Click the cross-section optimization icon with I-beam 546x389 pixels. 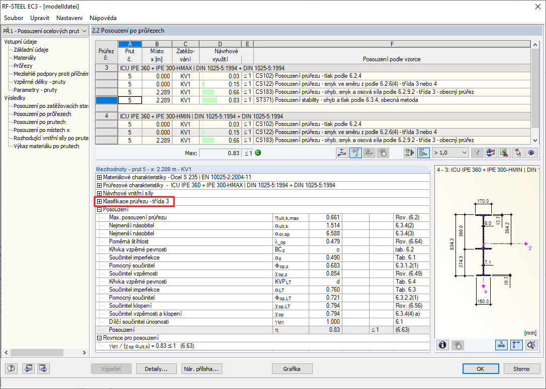[342, 153]
